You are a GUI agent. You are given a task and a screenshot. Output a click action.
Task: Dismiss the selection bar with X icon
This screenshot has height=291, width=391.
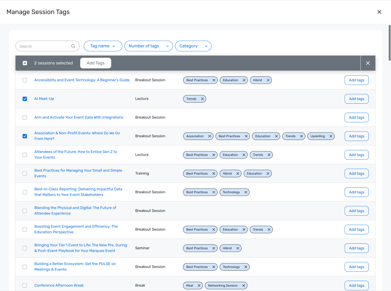pos(368,63)
